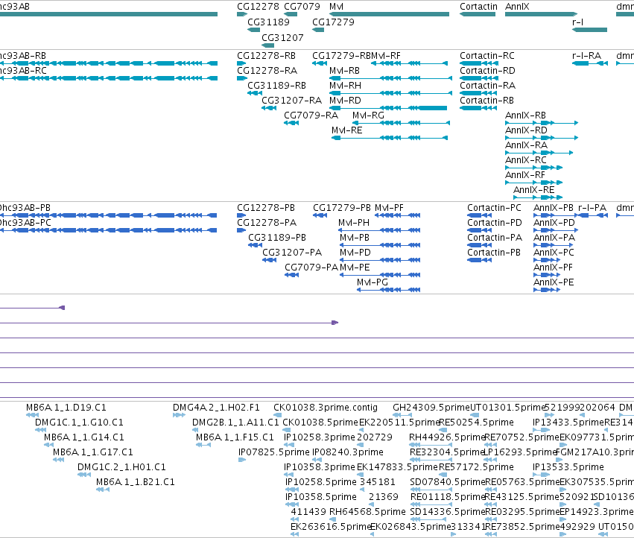Screen dimensions: 634x538
Task: Select protein Mvl-PF
Action: click(398, 215)
